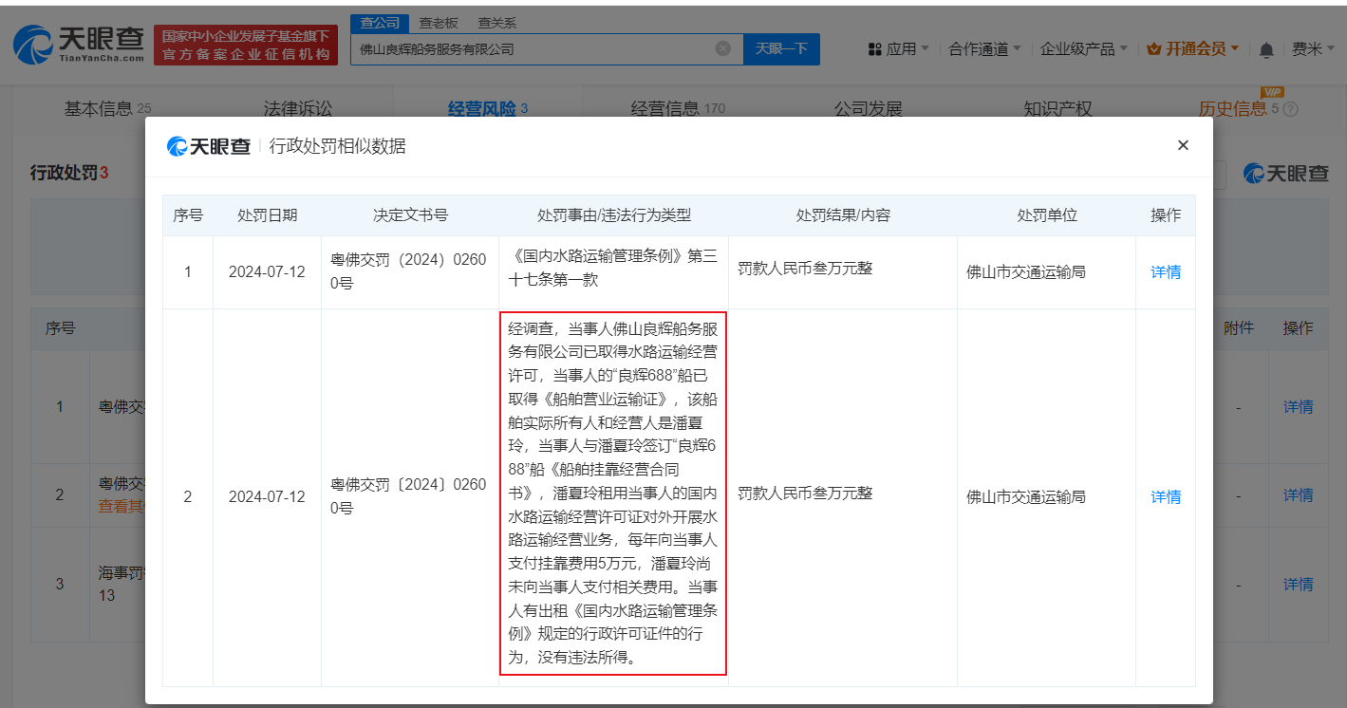Click the notification bell icon
The width and height of the screenshot is (1347, 708).
(x=1266, y=47)
